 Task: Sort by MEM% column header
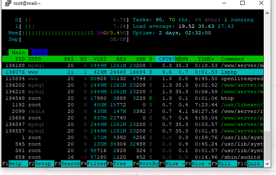coord(182,59)
